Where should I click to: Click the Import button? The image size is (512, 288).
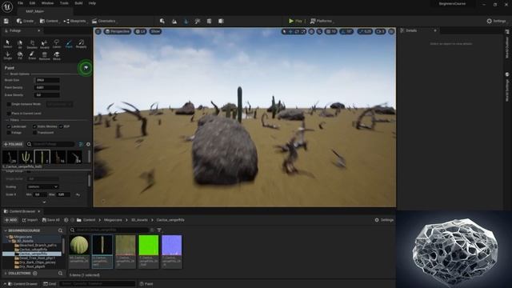[30, 220]
